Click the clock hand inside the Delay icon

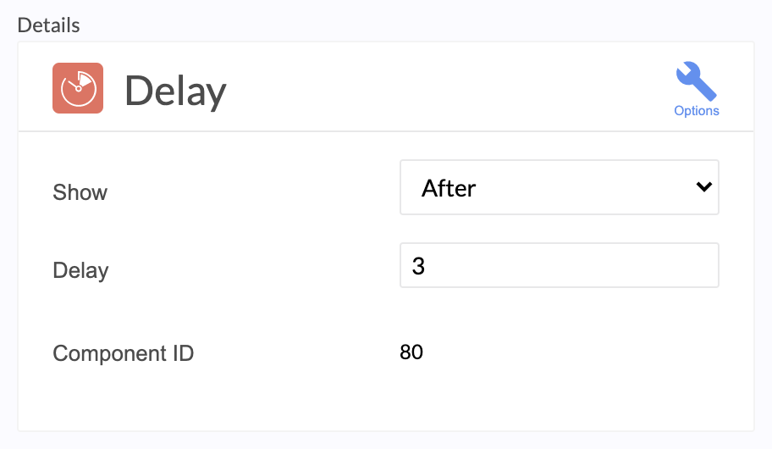74,86
